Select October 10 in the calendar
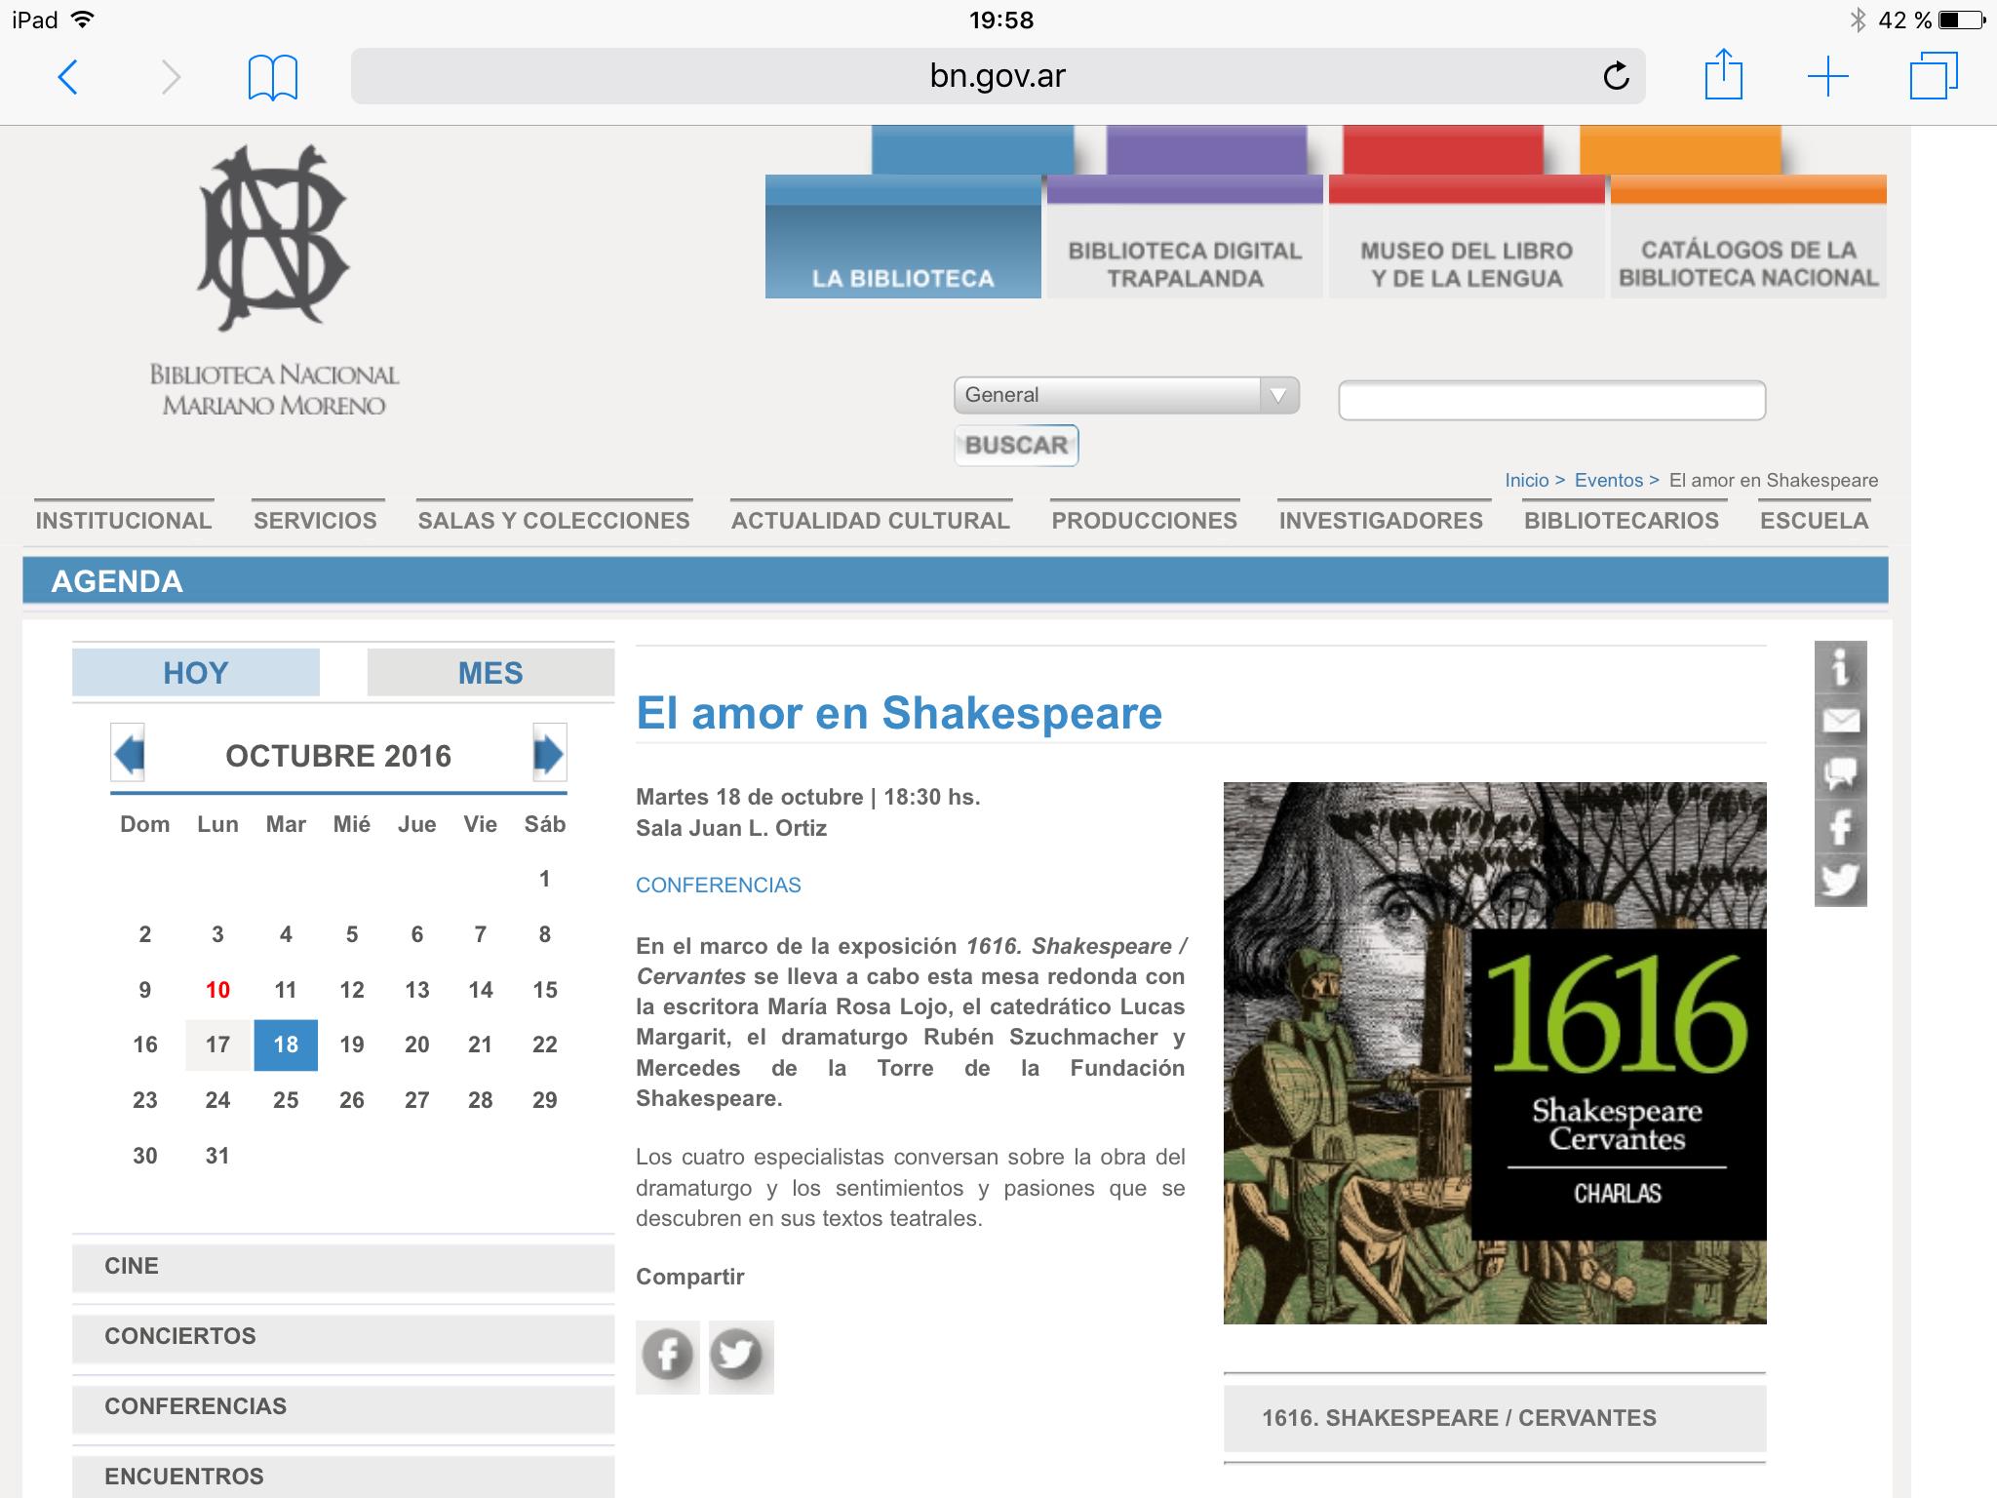 tap(217, 990)
